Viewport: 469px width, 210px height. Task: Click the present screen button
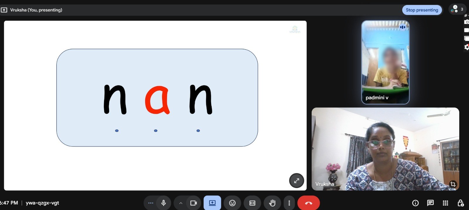coord(212,203)
